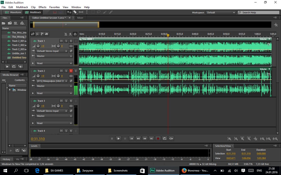
Task: Select the Move tool in toolbar
Action: coord(69,12)
